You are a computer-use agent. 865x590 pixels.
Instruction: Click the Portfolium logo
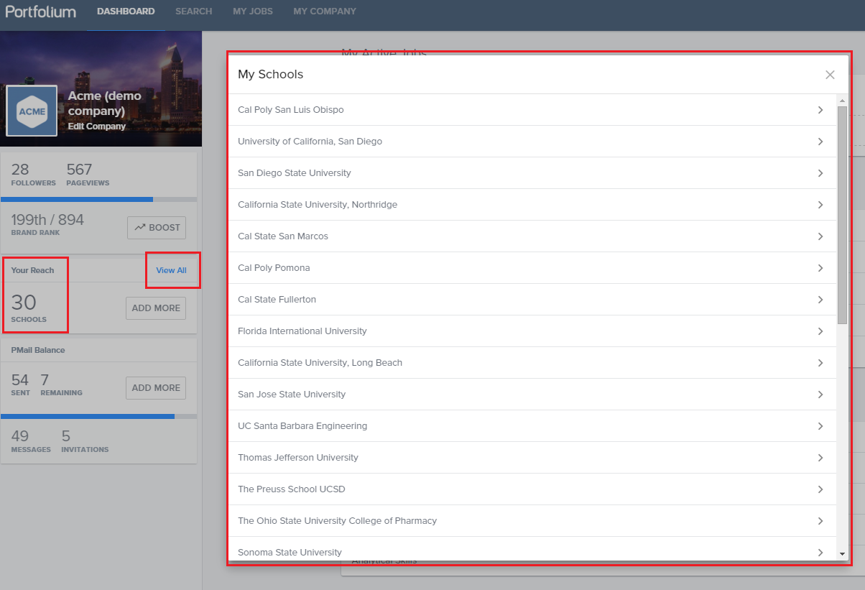[40, 11]
